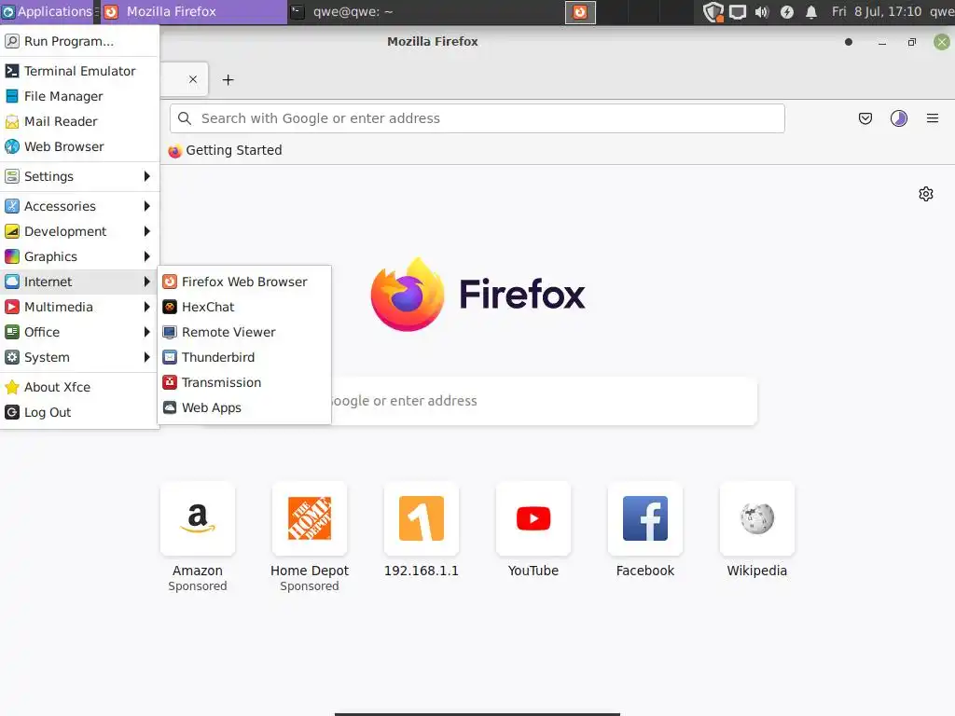Open the Getting Started bookmark
This screenshot has height=716, width=955.
pos(226,150)
